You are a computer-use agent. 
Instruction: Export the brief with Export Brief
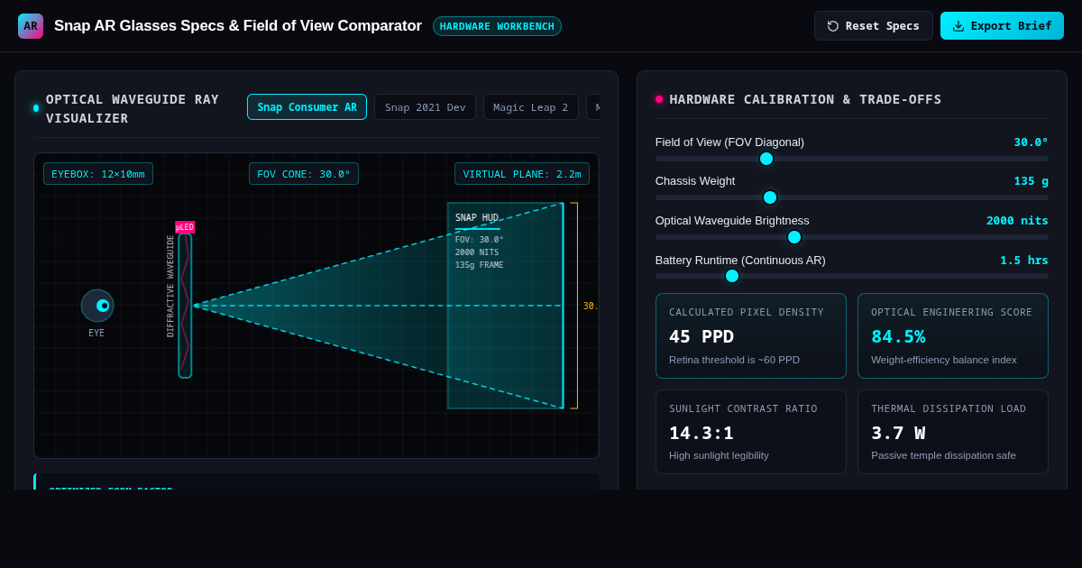(x=1002, y=26)
